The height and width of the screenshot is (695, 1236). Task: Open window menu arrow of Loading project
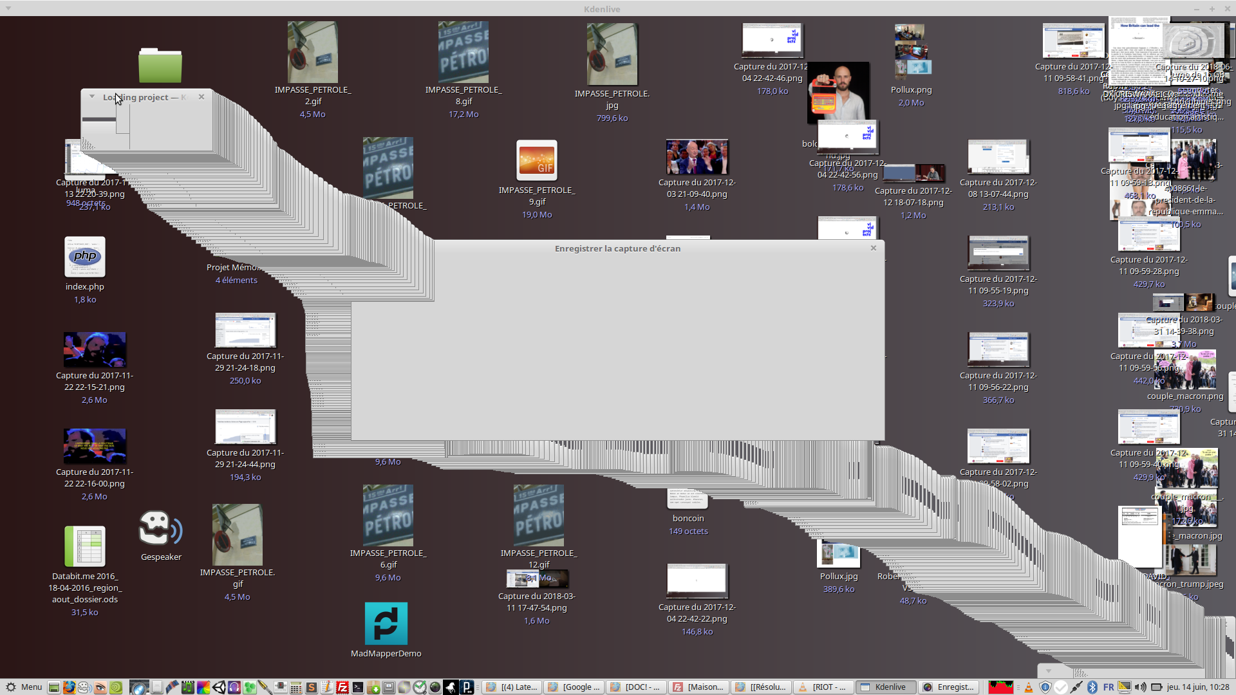point(92,97)
